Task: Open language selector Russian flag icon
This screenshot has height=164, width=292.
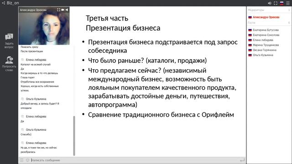Action: (282, 3)
